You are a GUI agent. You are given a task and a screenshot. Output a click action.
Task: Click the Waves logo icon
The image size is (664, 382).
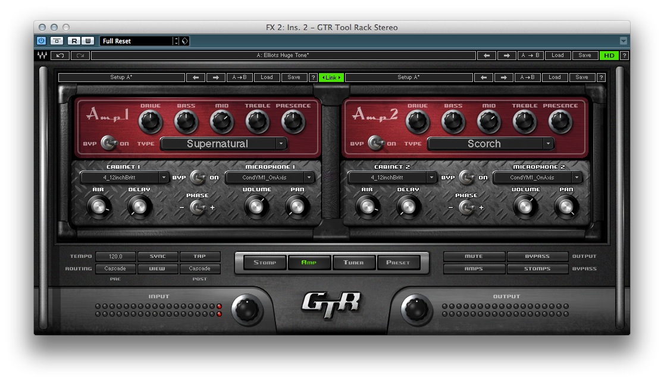pyautogui.click(x=42, y=55)
